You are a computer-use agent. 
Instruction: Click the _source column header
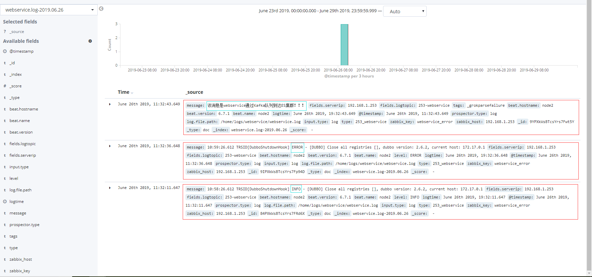pyautogui.click(x=194, y=92)
